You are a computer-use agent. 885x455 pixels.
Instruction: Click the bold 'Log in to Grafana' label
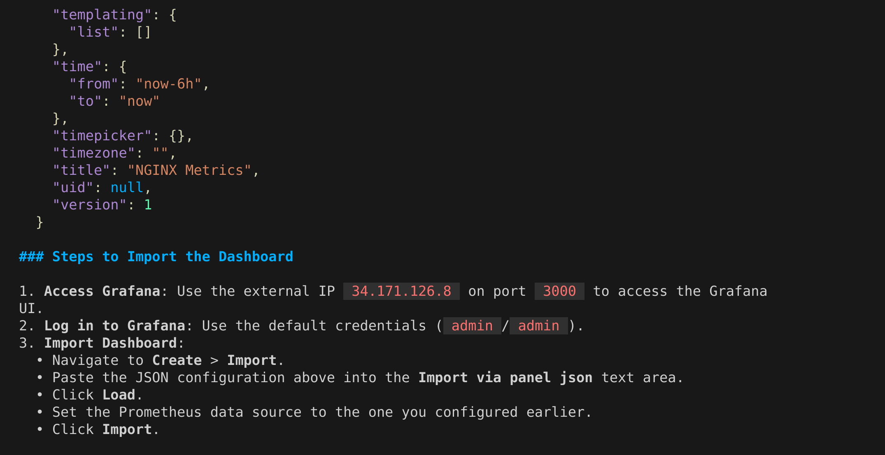pos(114,326)
